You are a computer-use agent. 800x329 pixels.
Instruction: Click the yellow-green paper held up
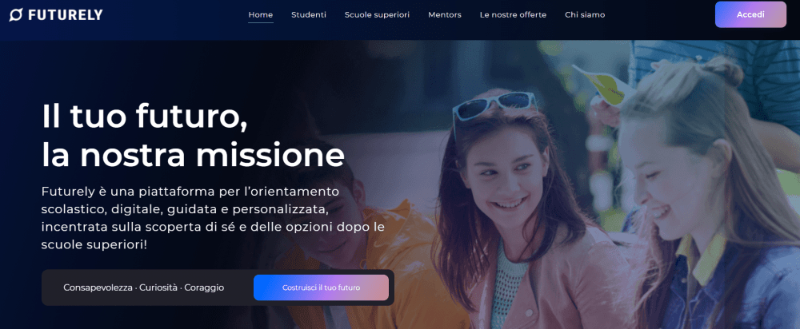pos(605,85)
